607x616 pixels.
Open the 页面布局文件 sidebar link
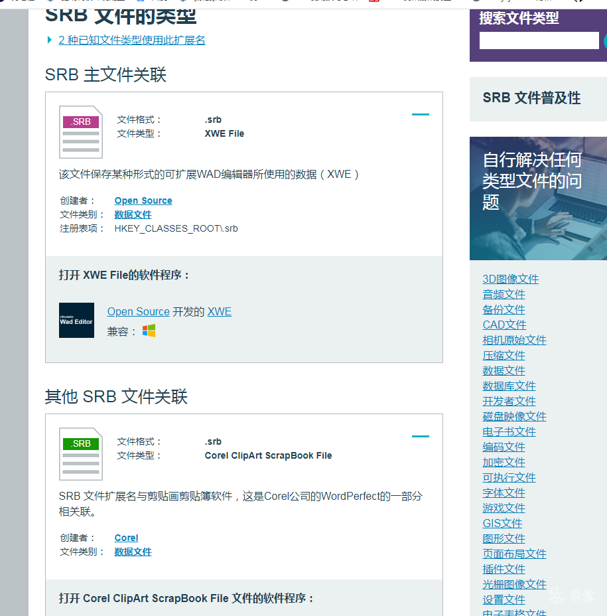[514, 554]
